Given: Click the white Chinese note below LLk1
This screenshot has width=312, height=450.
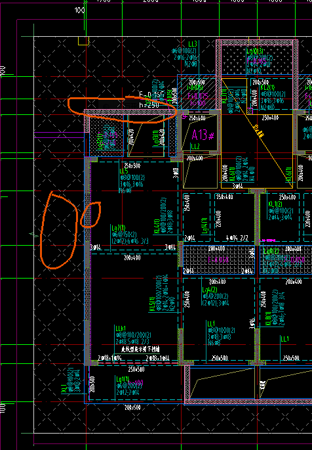Looking at the screenshot, I should coord(140,349).
